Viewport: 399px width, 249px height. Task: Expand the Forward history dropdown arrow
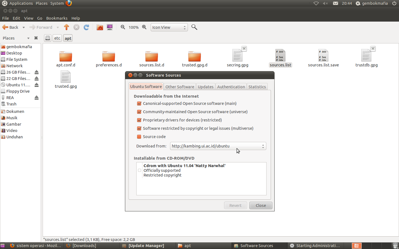(x=58, y=27)
